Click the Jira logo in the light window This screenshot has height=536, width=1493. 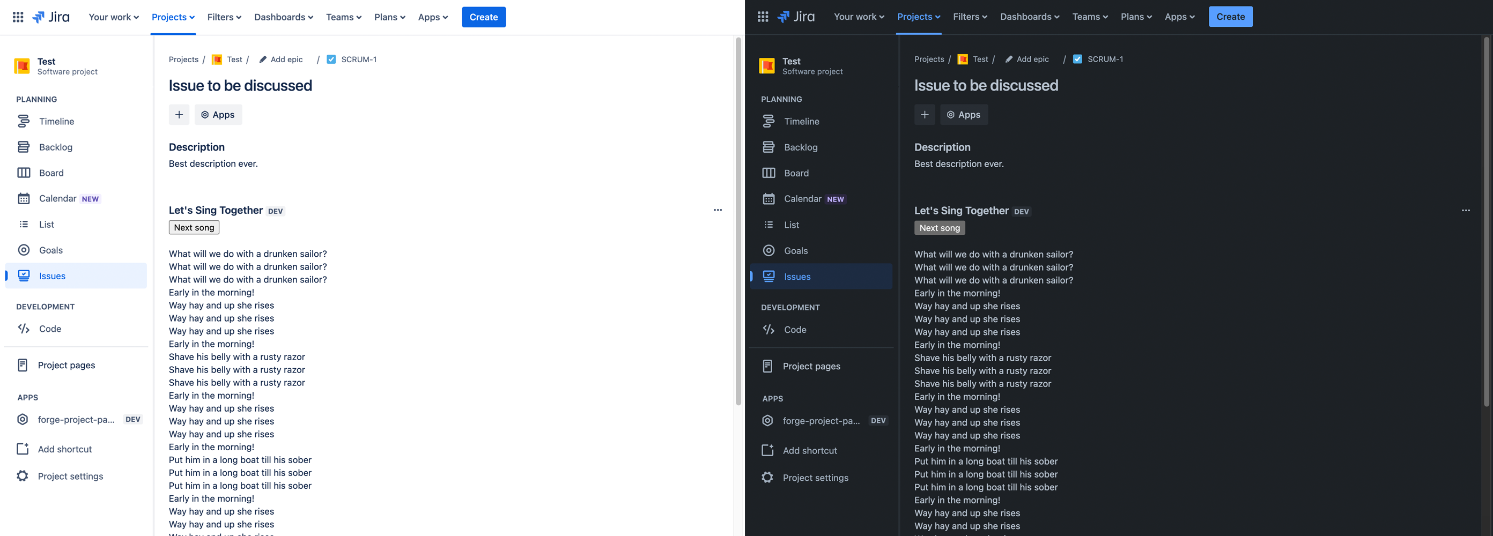51,17
